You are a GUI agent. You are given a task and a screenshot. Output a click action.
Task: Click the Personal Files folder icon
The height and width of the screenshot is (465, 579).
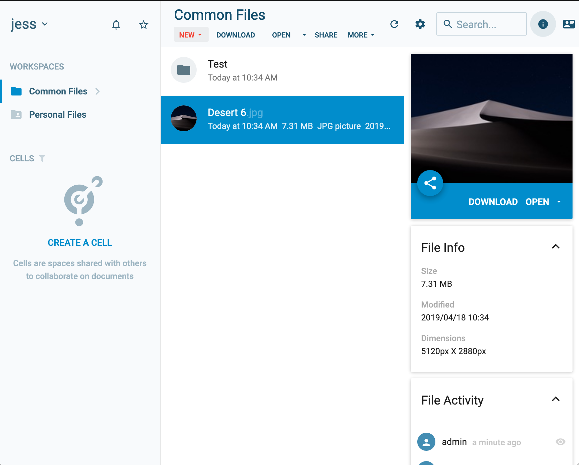tap(16, 114)
